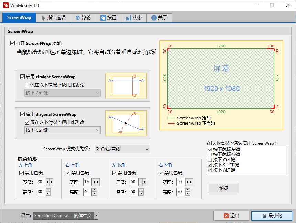This screenshot has width=296, height=223.
Task: Open the 语言 Simplified Chinese dropdown
Action: [66, 216]
